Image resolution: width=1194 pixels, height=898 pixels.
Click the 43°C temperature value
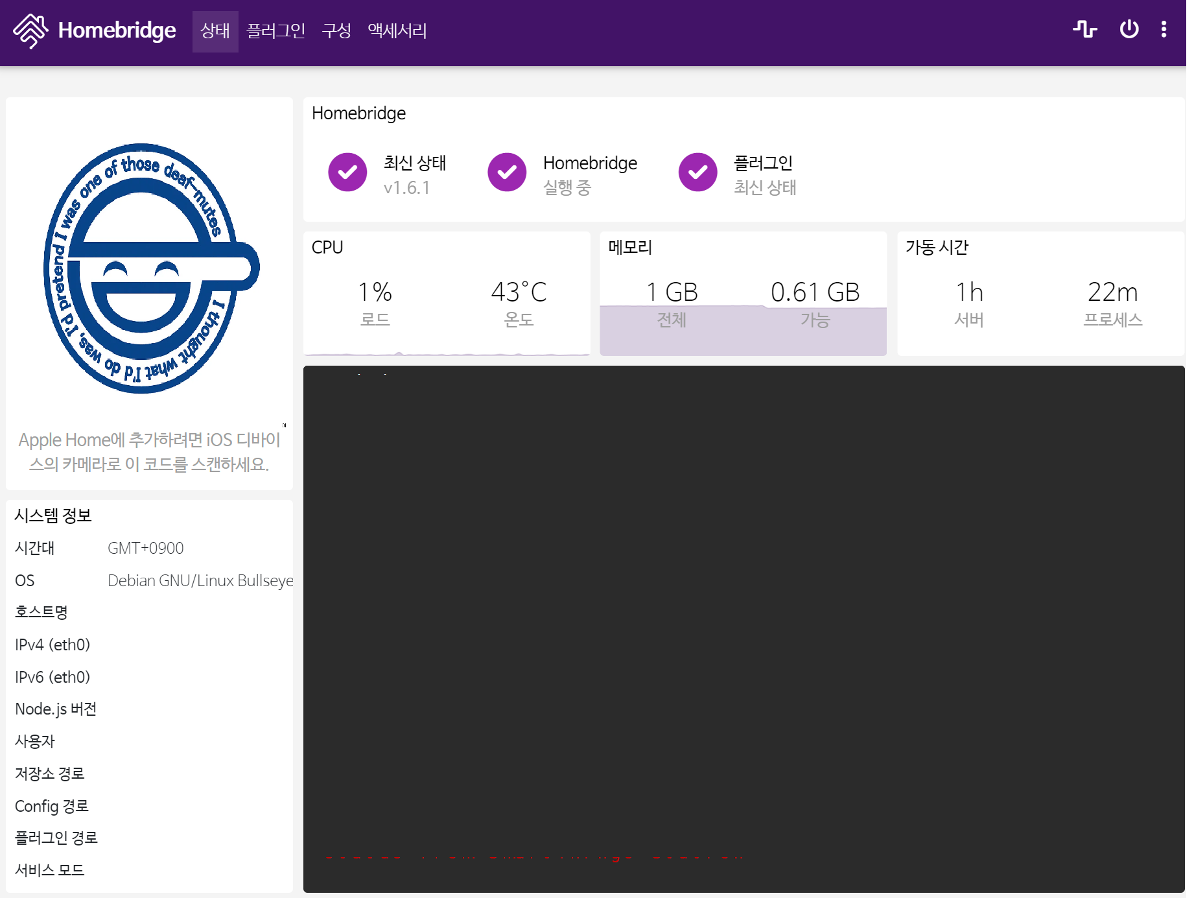click(519, 292)
